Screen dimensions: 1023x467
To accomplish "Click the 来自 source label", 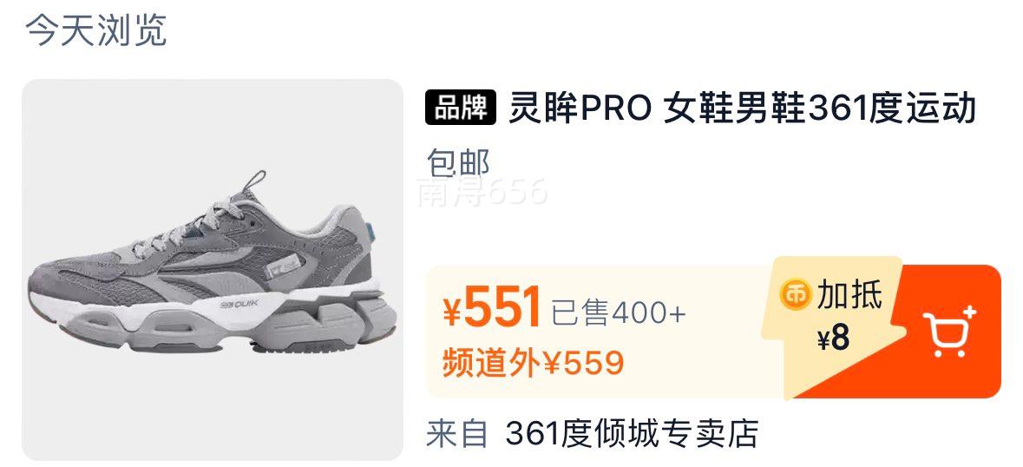I will pos(457,433).
